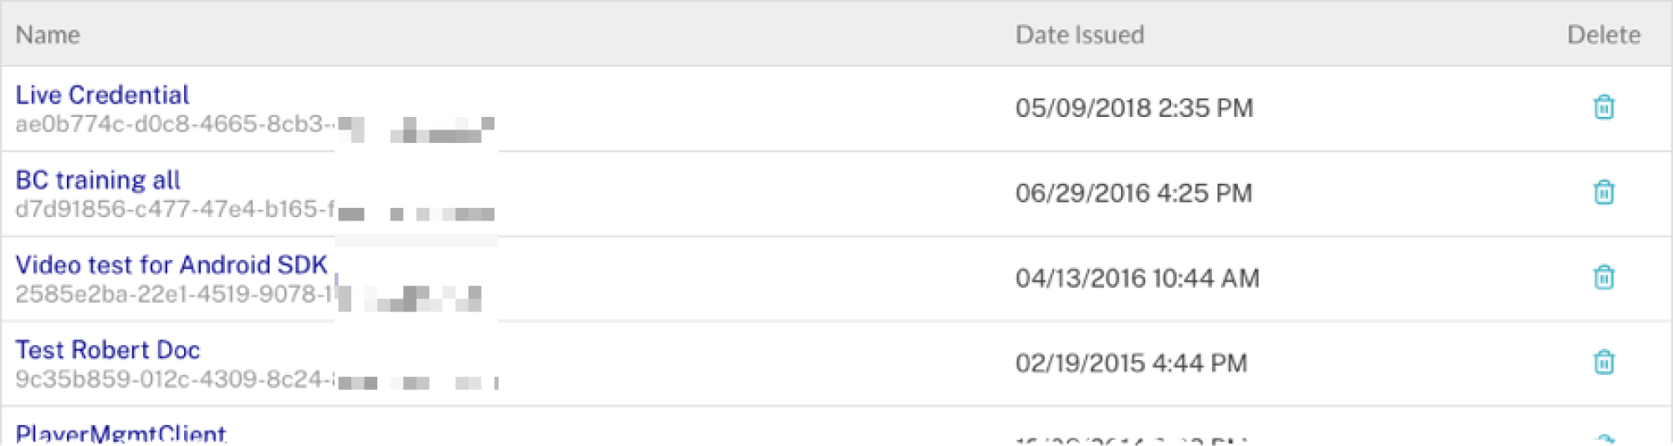1673x446 pixels.
Task: Delete the Test Robert Doc credential
Action: [1604, 362]
